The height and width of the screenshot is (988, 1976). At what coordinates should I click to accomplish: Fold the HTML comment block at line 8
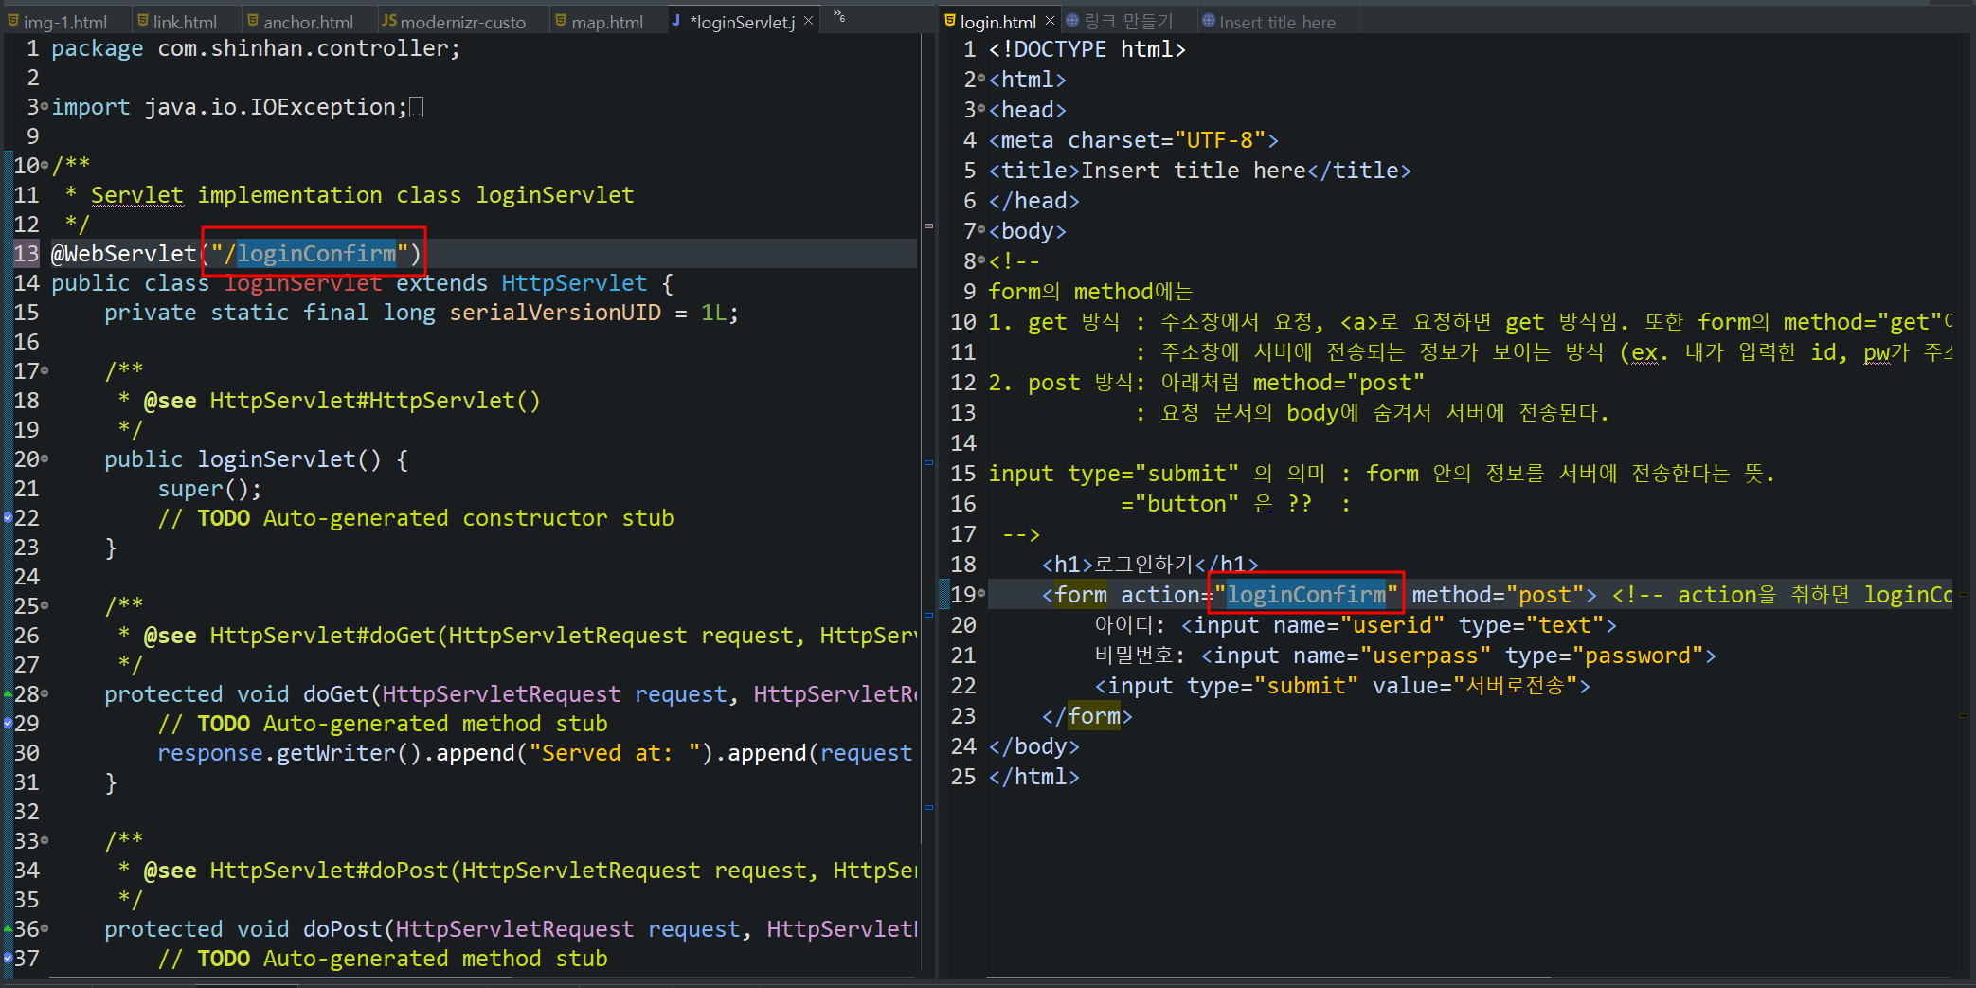981,261
